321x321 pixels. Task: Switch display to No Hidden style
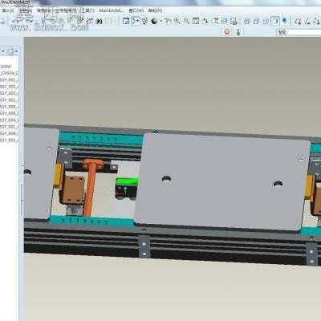click(x=266, y=21)
